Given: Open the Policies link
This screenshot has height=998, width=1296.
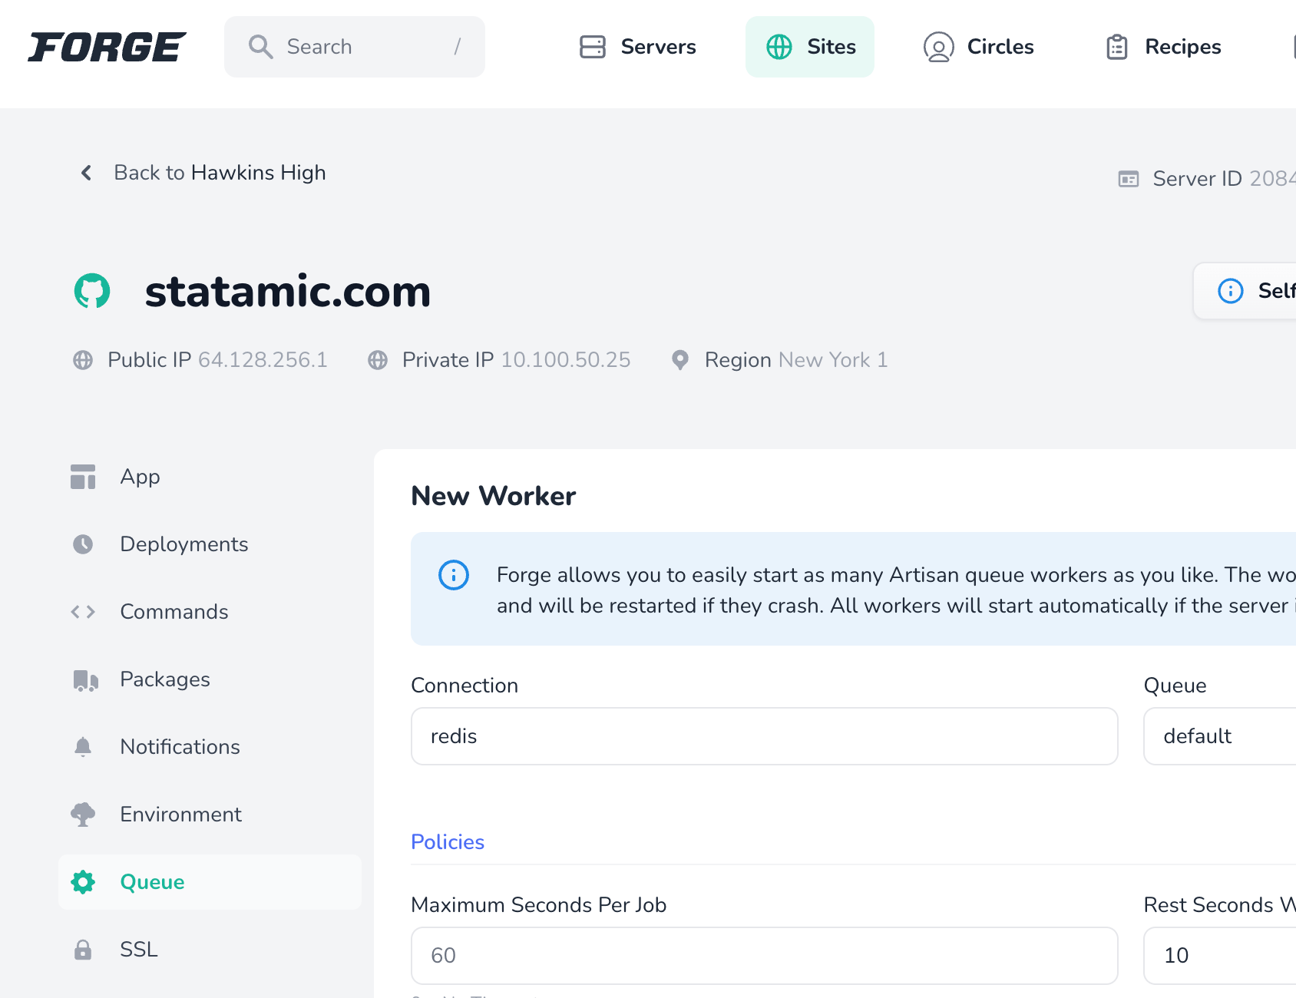Looking at the screenshot, I should click(447, 842).
